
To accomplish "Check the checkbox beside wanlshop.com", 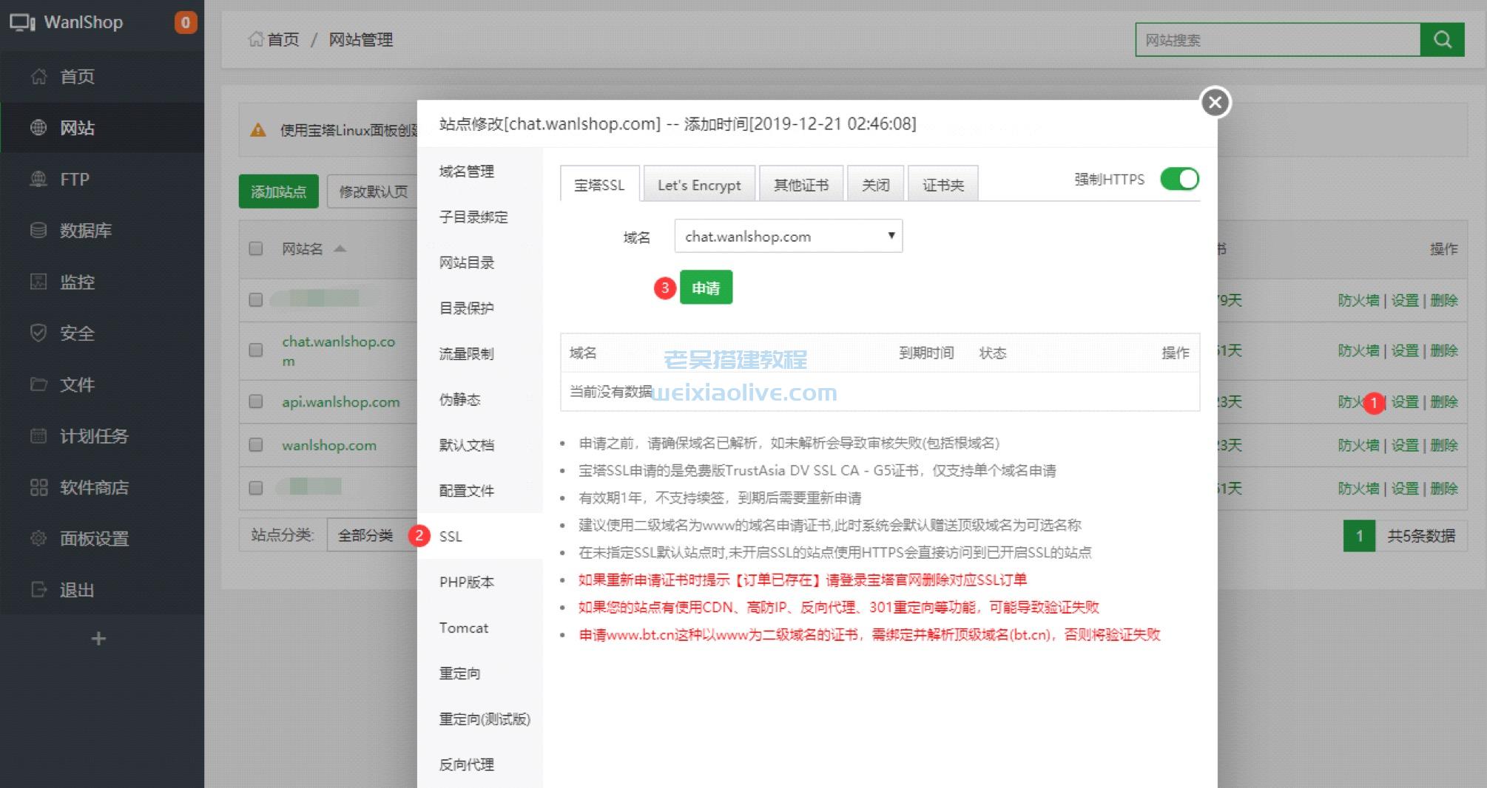I will point(255,445).
